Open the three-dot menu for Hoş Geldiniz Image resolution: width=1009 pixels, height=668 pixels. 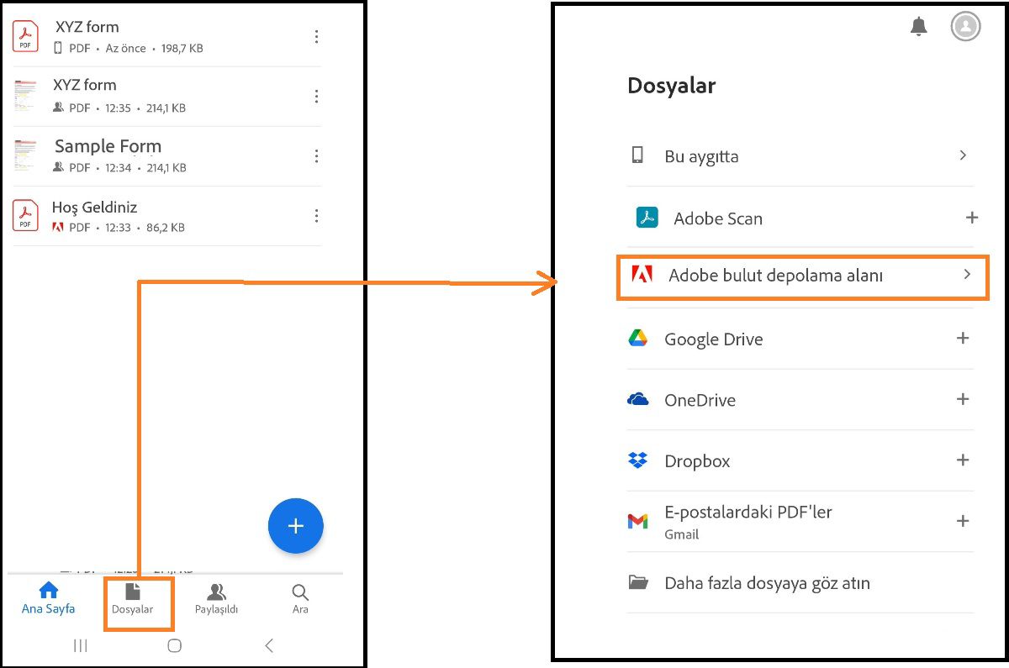316,216
